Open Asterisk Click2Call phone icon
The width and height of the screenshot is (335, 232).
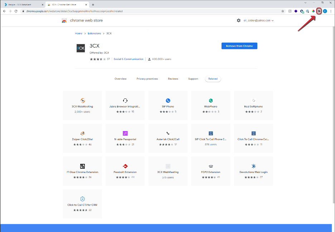[x=168, y=133]
